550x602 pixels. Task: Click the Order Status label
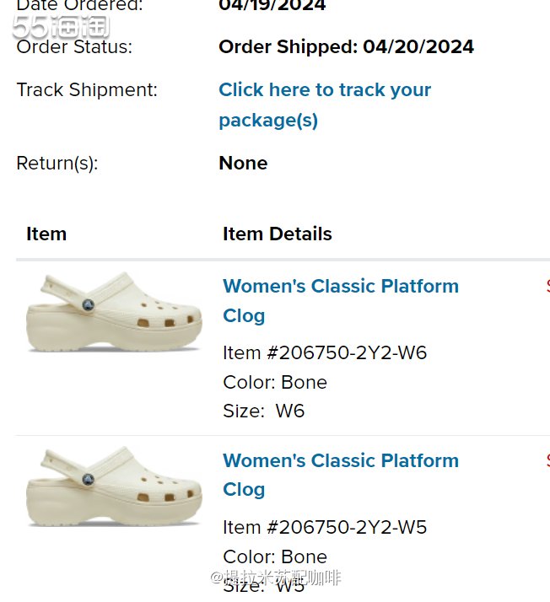74,46
